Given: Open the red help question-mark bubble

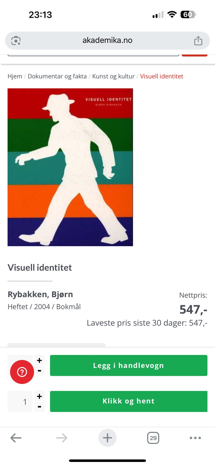Looking at the screenshot, I should pyautogui.click(x=22, y=372).
